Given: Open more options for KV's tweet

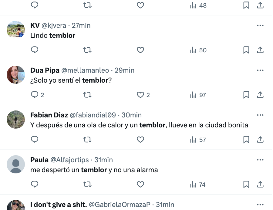Looking at the screenshot, I should coord(260,26).
